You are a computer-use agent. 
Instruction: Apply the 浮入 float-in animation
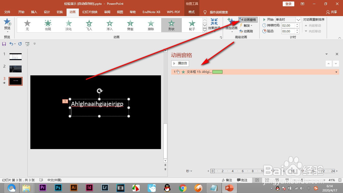pyautogui.click(x=110, y=25)
